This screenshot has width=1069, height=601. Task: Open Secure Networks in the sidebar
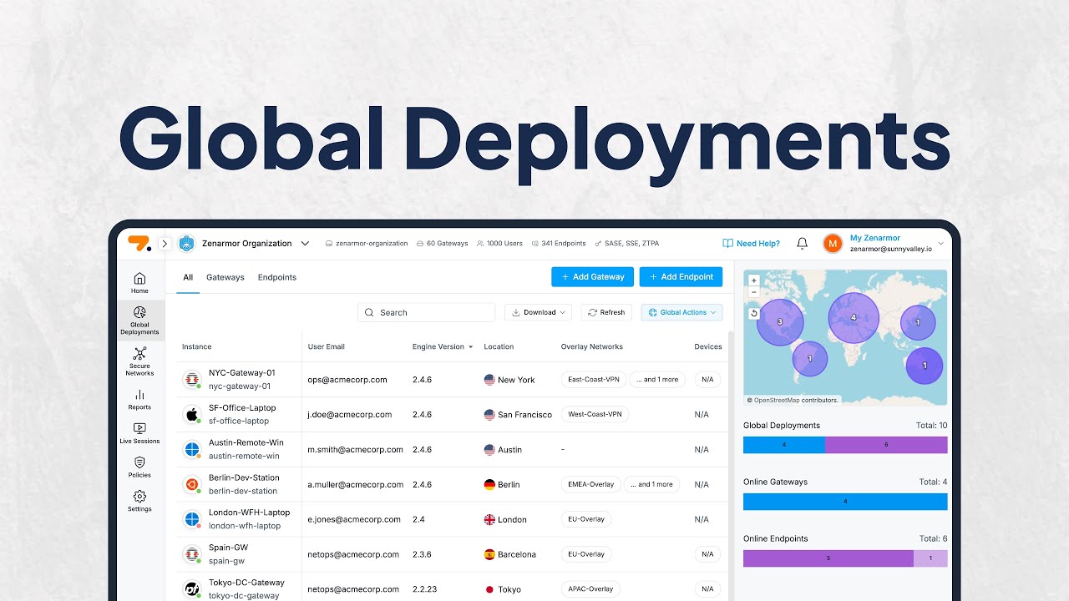pos(139,362)
